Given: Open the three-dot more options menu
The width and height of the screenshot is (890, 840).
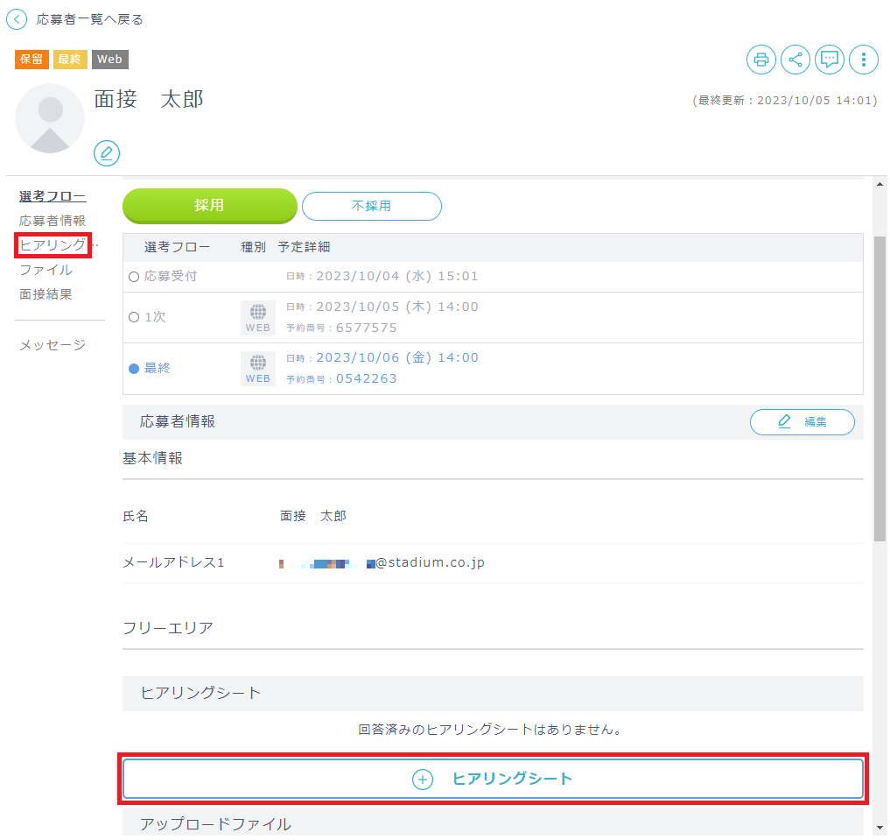Looking at the screenshot, I should (864, 59).
